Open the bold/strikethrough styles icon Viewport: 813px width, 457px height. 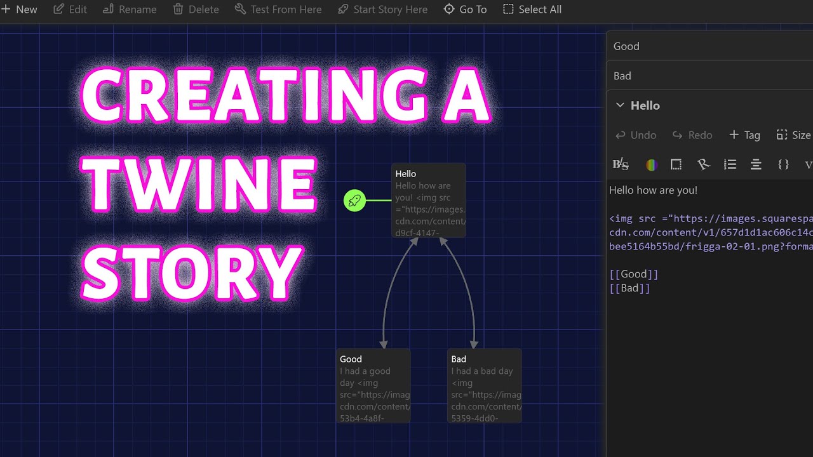621,164
